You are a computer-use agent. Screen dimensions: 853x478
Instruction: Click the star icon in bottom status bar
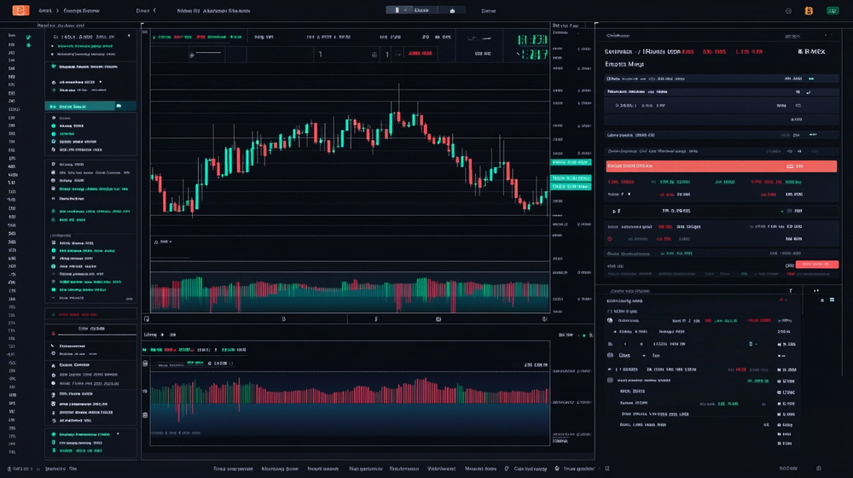tap(557, 469)
